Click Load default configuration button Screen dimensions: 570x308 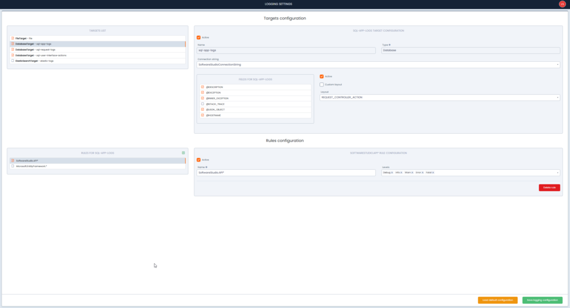[x=497, y=300]
